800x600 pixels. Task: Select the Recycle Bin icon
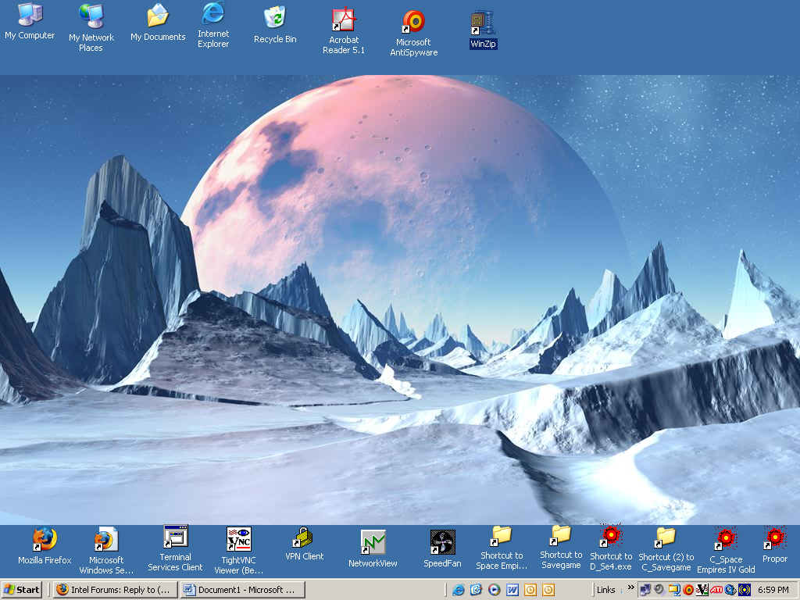(275, 17)
